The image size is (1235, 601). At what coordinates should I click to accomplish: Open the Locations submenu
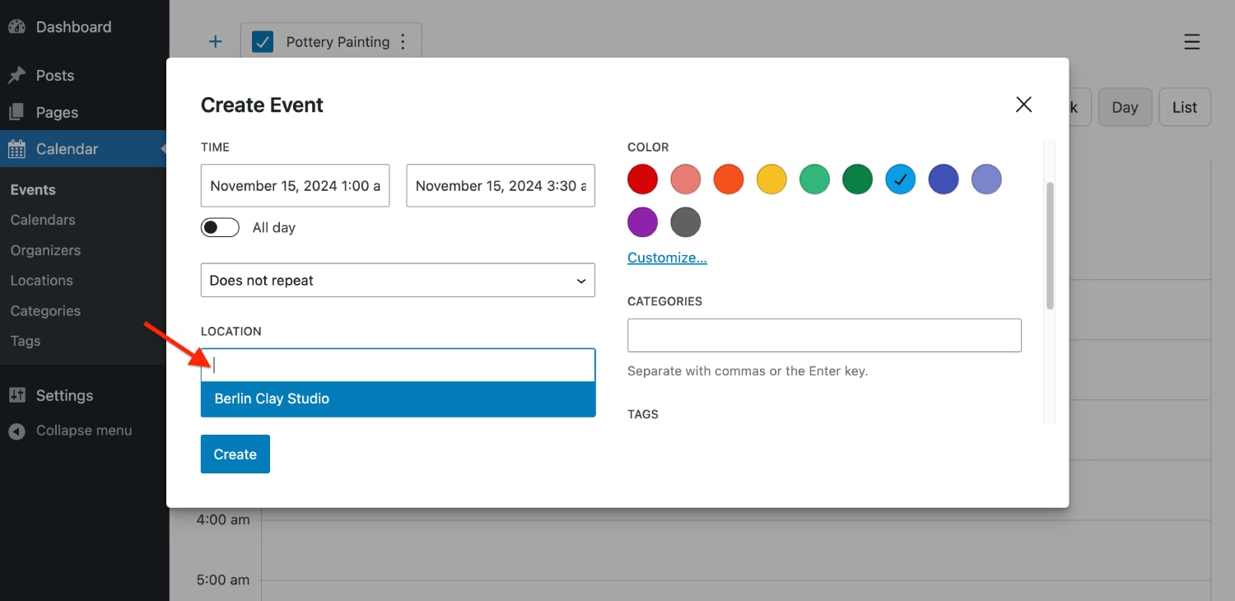coord(41,281)
